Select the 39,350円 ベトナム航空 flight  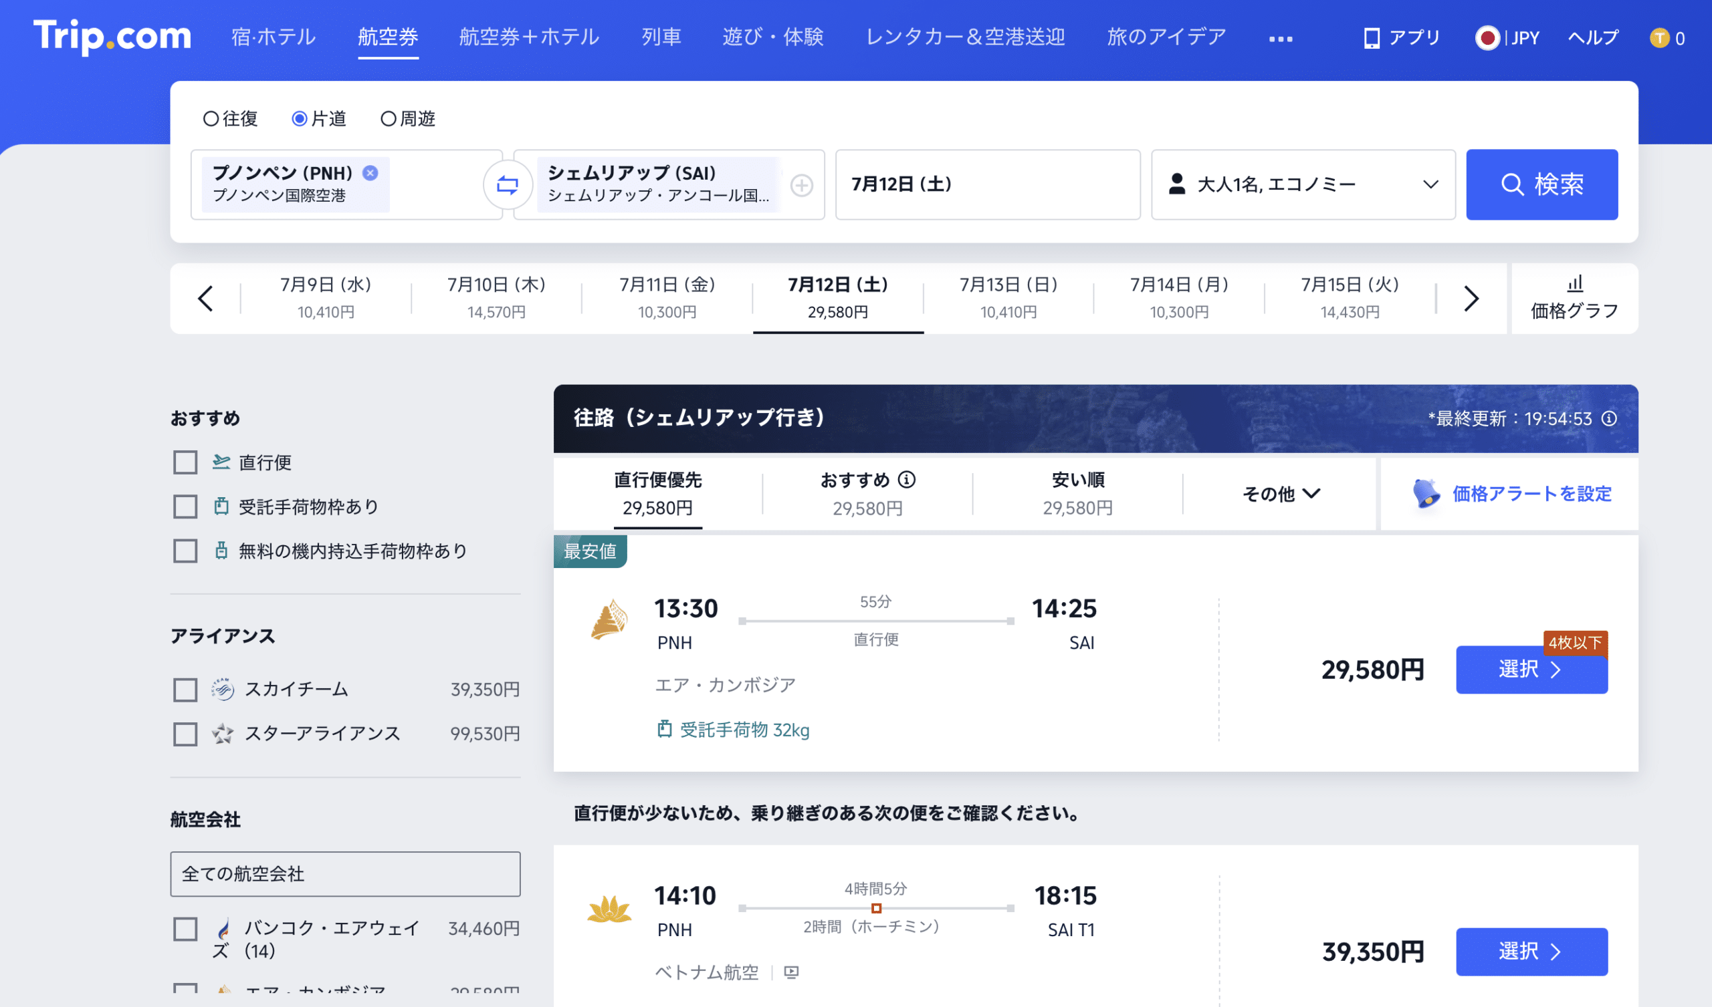click(x=1531, y=952)
